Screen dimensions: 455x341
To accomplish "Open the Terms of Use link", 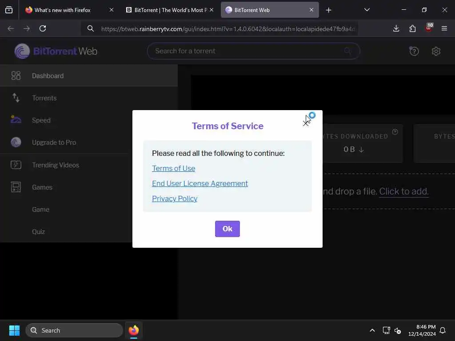I will coord(174,168).
